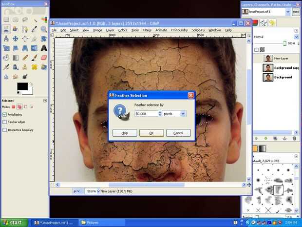
Task: Open the FX-Foundry menu
Action: pos(179,30)
